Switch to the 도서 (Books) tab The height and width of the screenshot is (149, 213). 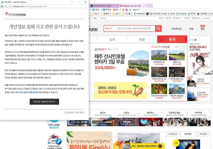pyautogui.click(x=112, y=40)
